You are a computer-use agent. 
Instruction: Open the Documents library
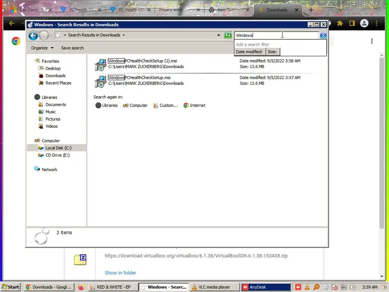pyautogui.click(x=55, y=105)
